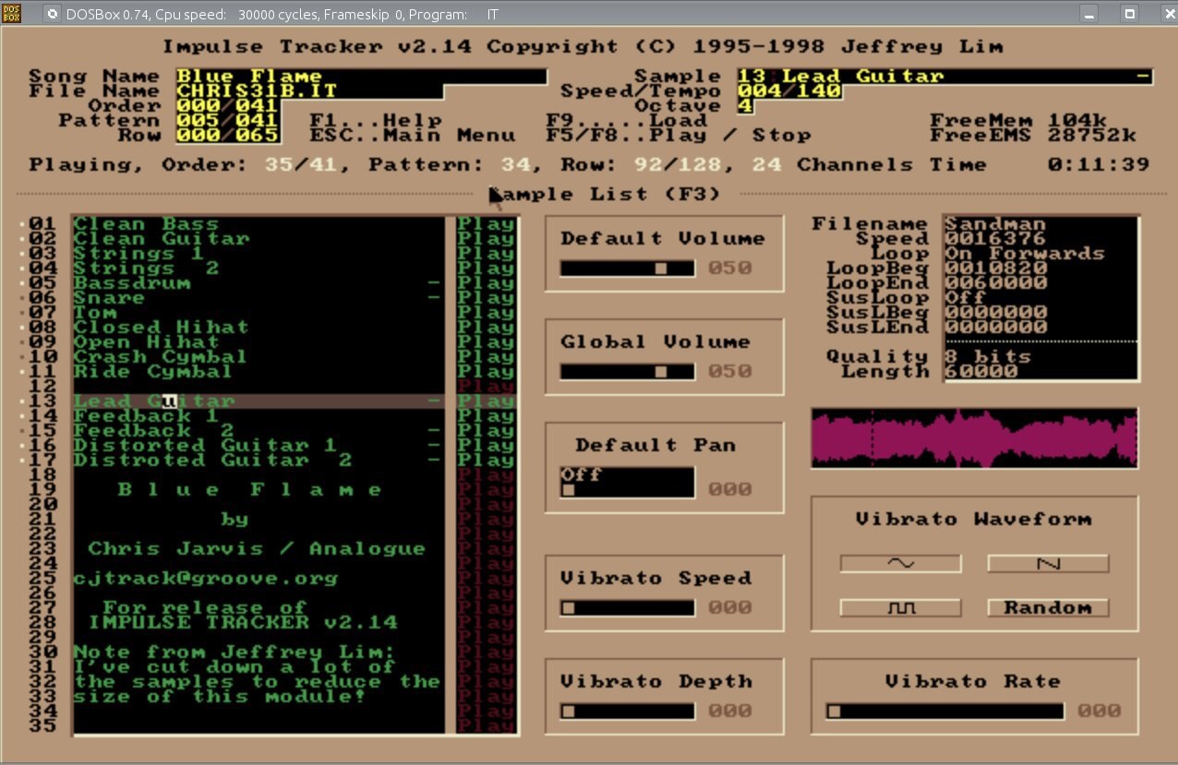Click the Pattern value 005/041
1178x765 pixels.
[x=228, y=121]
